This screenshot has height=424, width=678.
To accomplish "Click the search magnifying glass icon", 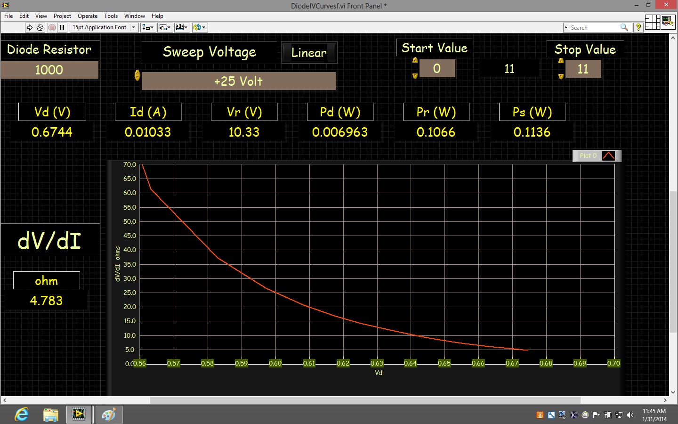I will 624,27.
